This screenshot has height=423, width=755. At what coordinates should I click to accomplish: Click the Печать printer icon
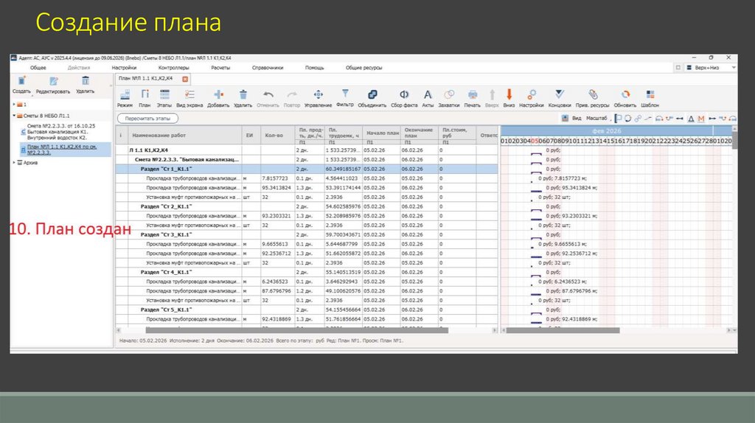[473, 95]
